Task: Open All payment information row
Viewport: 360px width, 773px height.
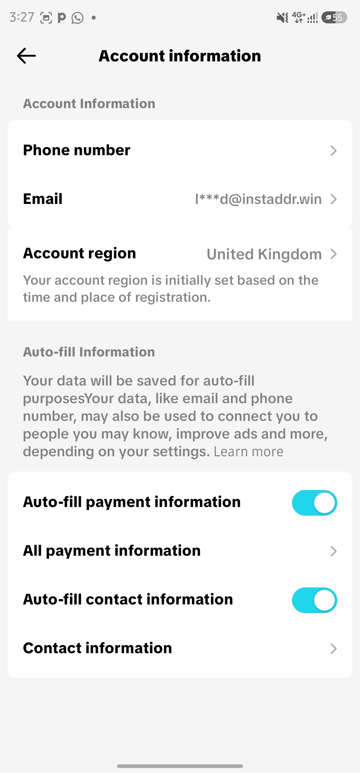Action: pos(180,551)
